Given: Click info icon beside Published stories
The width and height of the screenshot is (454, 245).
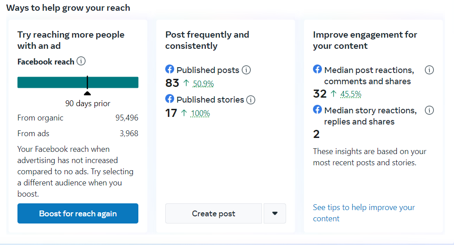Looking at the screenshot, I should 251,99.
